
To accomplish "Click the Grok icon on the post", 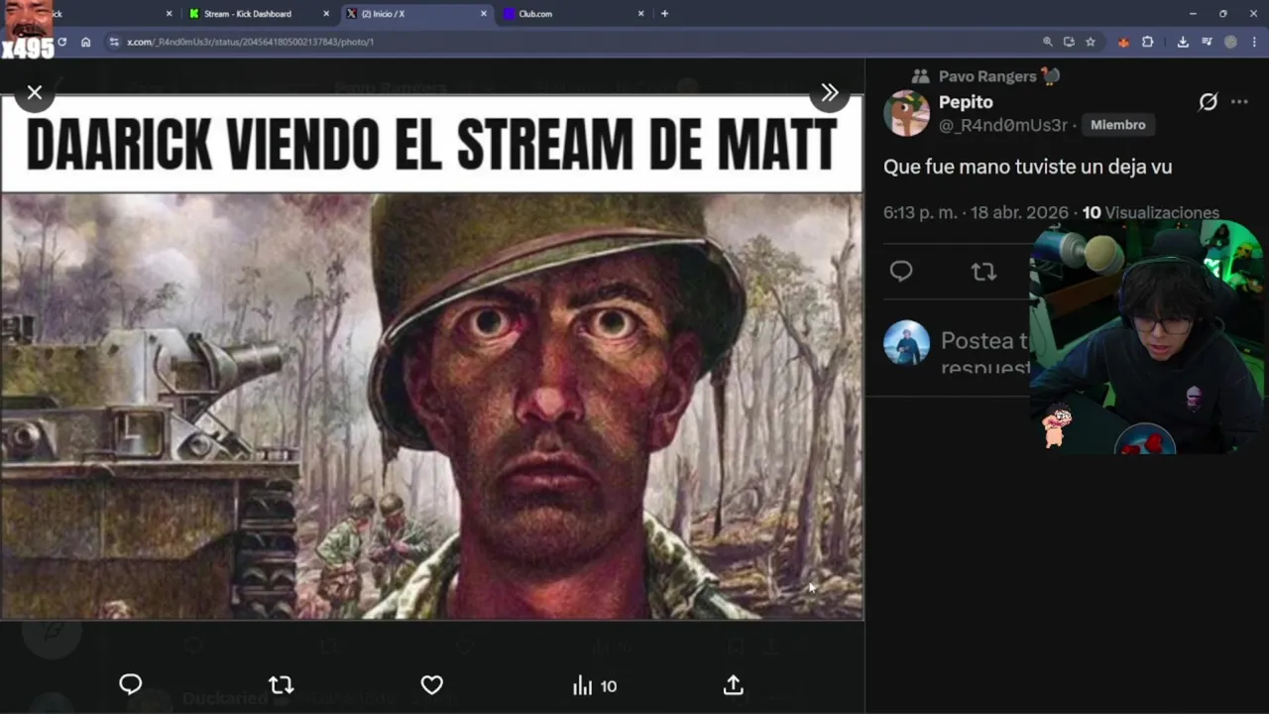I will 1208,102.
